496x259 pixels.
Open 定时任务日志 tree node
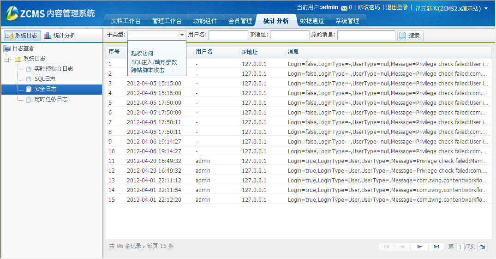point(51,99)
